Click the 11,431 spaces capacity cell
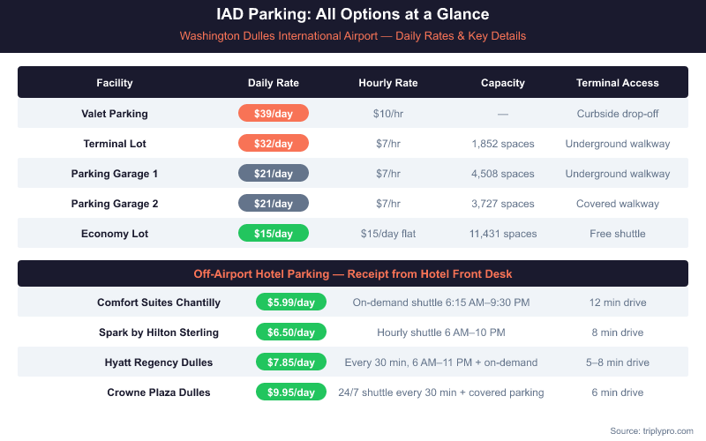The height and width of the screenshot is (441, 706). (503, 234)
